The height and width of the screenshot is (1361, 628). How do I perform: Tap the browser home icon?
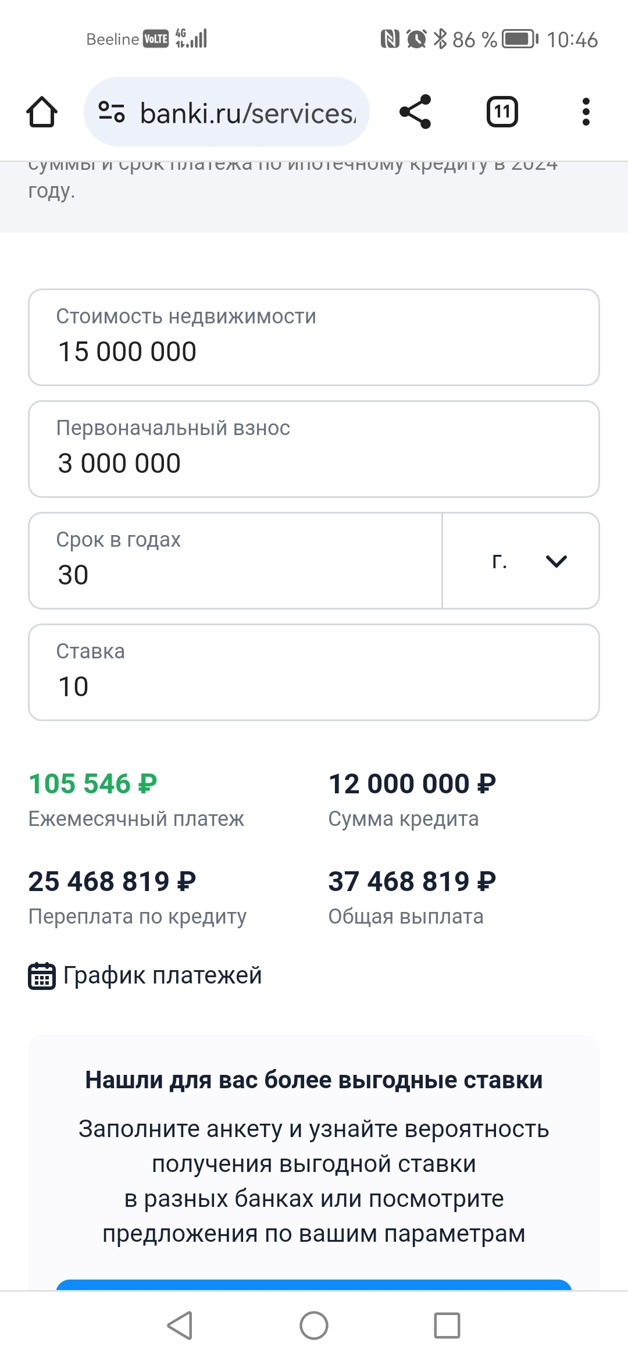pyautogui.click(x=42, y=112)
